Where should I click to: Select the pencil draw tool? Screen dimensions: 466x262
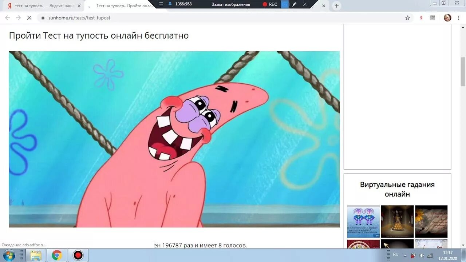click(294, 4)
